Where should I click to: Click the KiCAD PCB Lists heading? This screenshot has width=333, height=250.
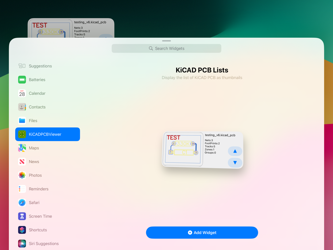(x=202, y=70)
